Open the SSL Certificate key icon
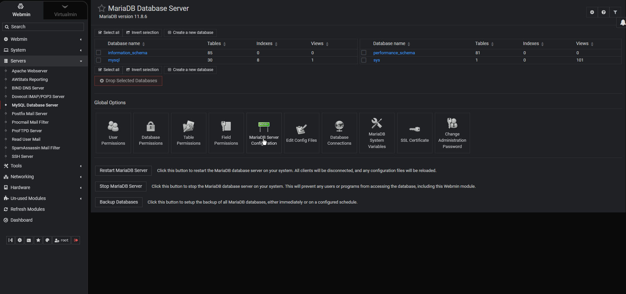 [x=414, y=129]
